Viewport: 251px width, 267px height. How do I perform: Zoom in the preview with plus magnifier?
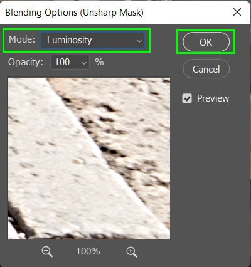pos(132,251)
